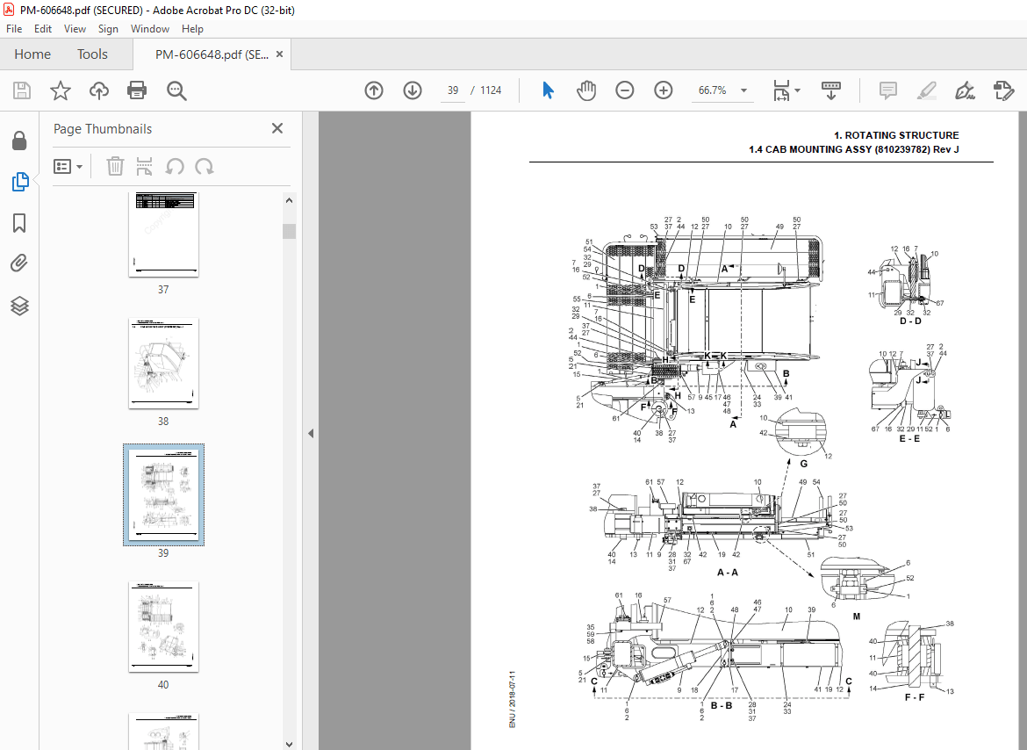Toggle the page scrolling display mode

pos(830,90)
